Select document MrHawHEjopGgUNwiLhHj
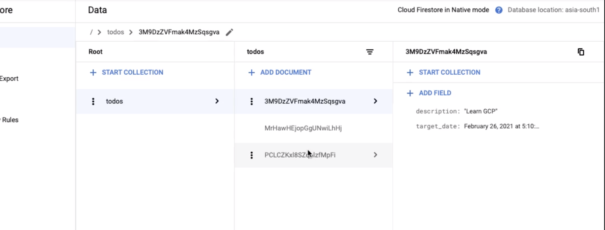The image size is (605, 230). tap(303, 128)
